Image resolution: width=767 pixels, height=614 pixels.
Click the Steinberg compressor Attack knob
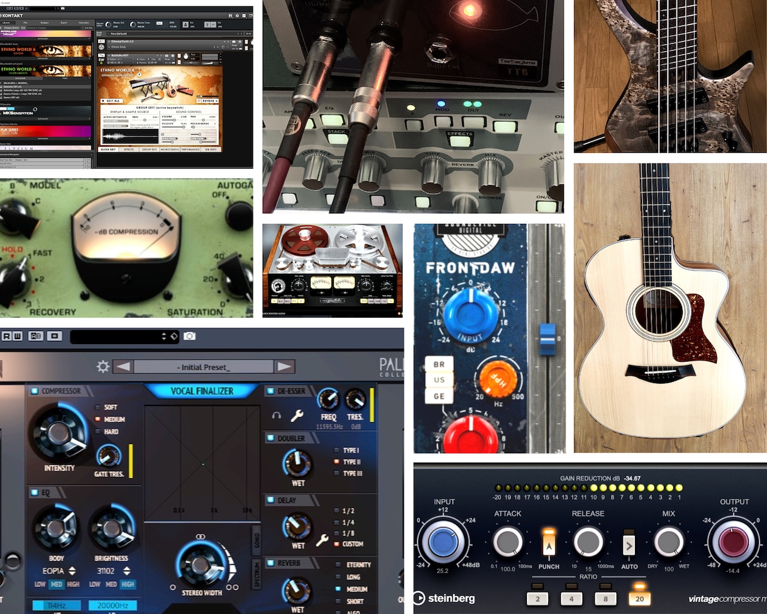(x=508, y=541)
